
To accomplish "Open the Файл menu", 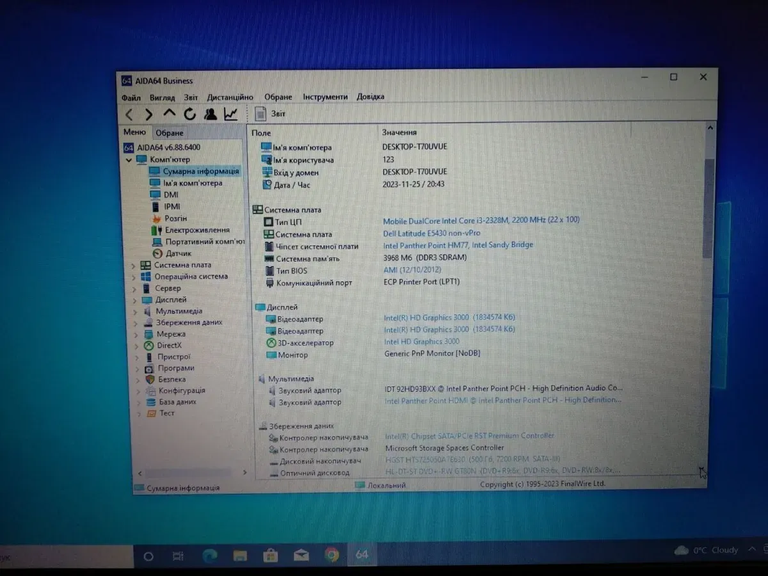I will pyautogui.click(x=131, y=97).
